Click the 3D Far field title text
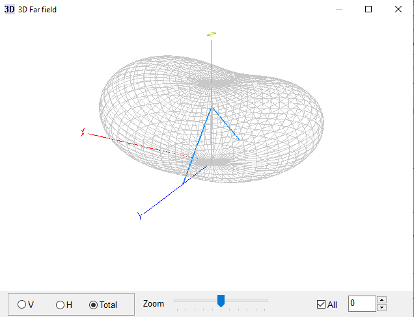This screenshot has height=317, width=414. click(x=37, y=10)
